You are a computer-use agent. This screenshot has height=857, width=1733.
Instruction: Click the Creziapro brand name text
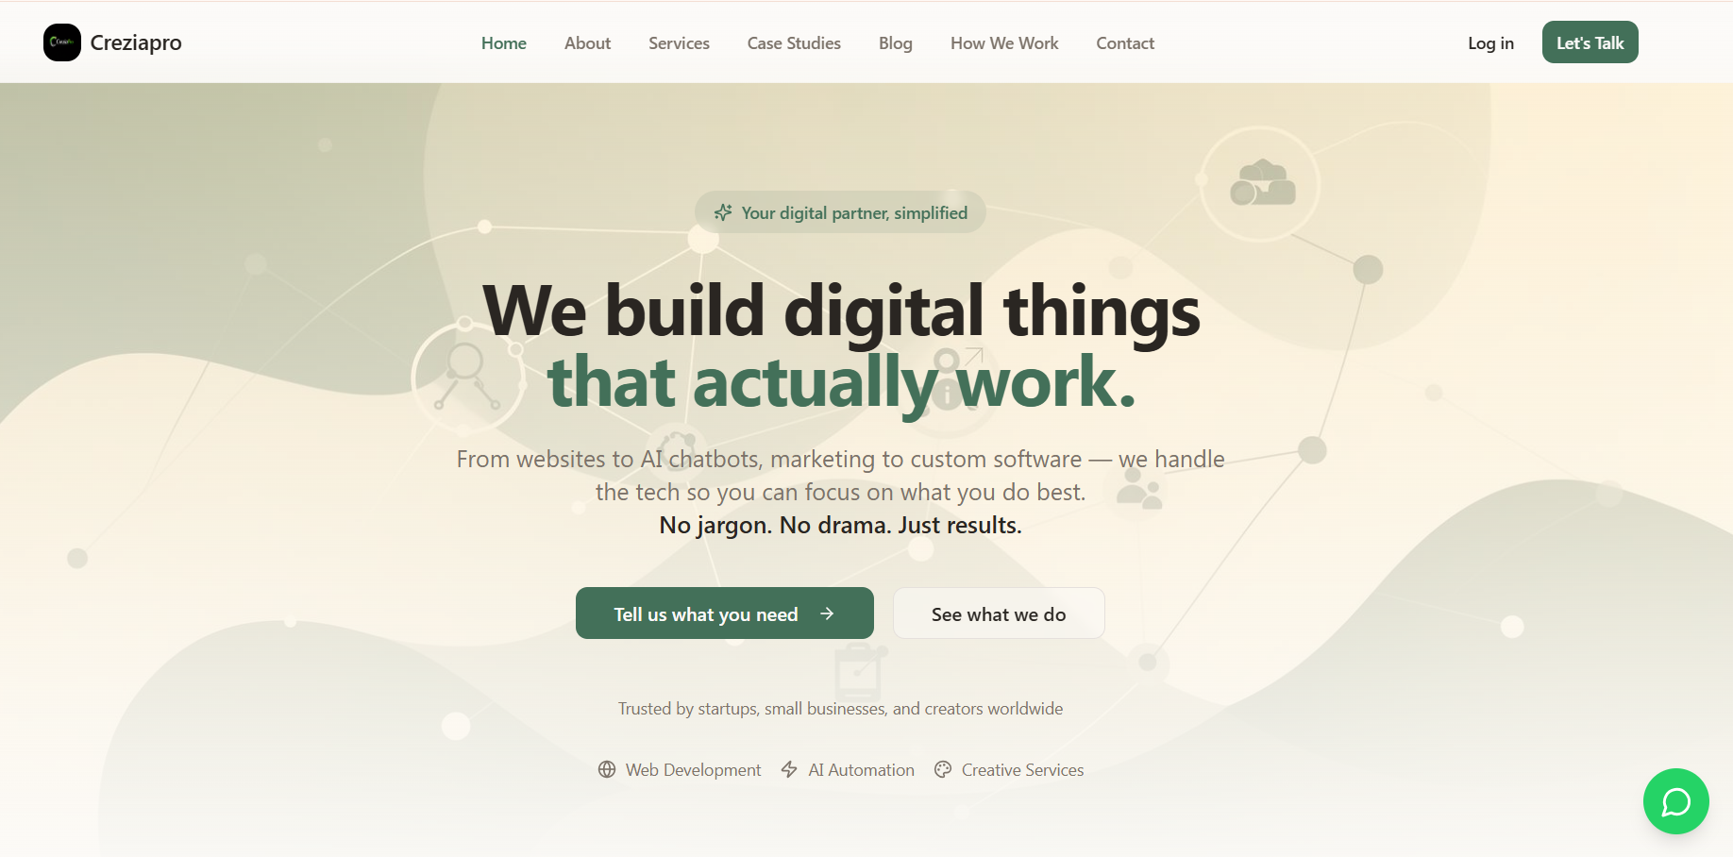pyautogui.click(x=136, y=43)
